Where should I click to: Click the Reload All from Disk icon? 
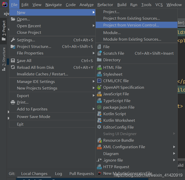pos(13,67)
